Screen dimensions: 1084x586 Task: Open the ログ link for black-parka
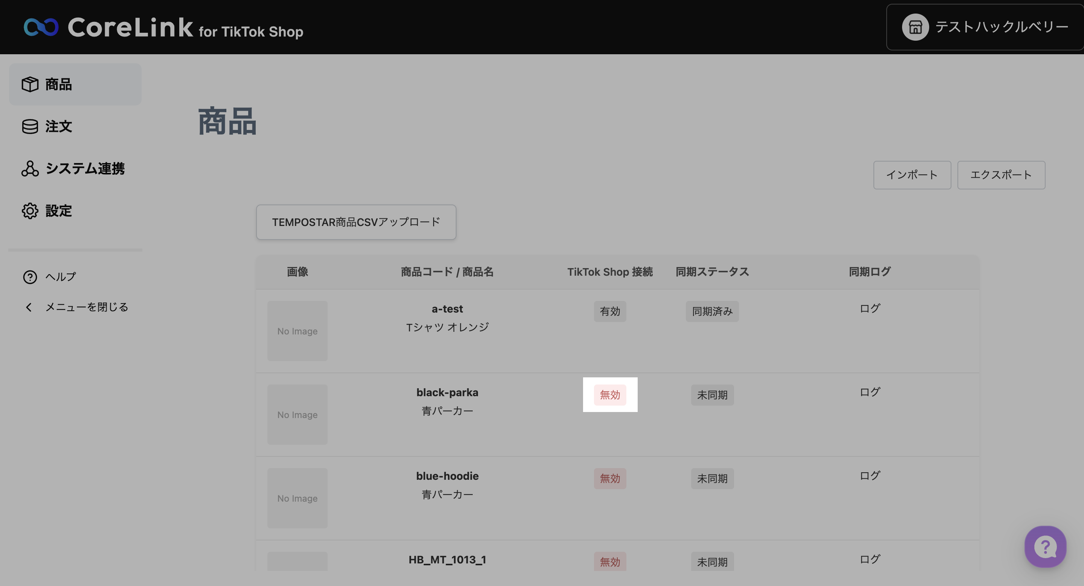pos(870,392)
